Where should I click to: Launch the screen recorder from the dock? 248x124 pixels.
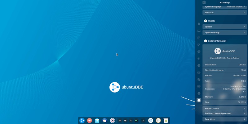(x=89, y=121)
